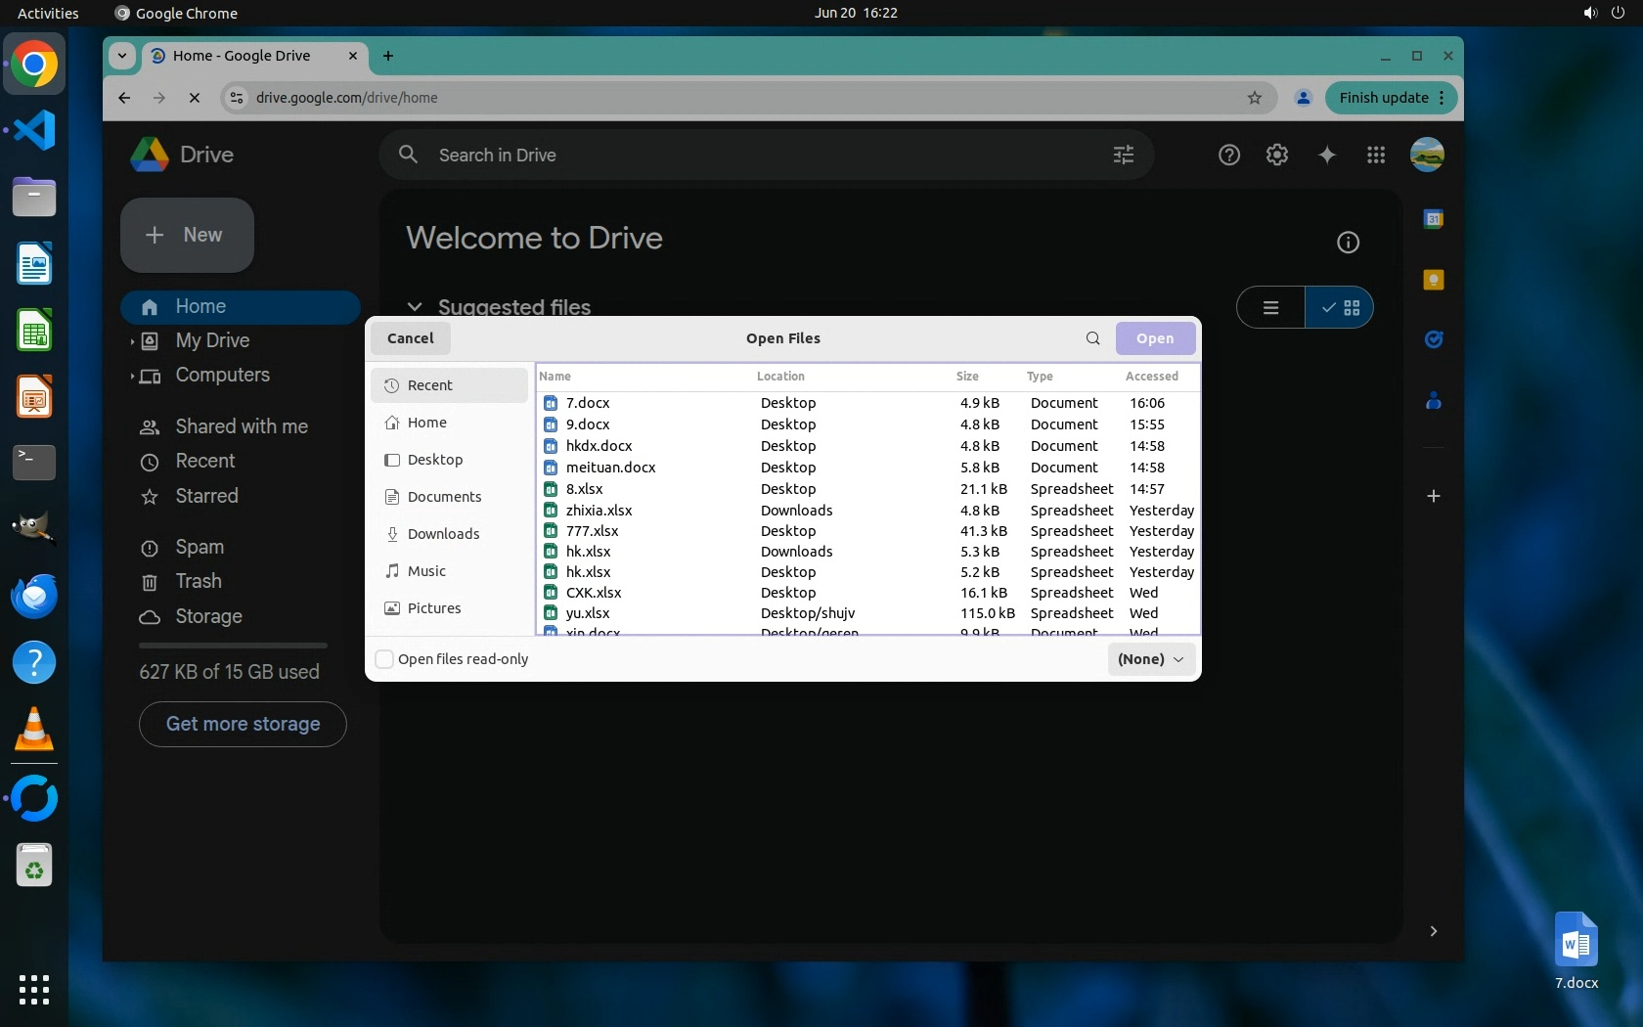Viewport: 1643px width, 1027px height.
Task: Click the search icon in Open Files dialog
Action: (x=1092, y=338)
